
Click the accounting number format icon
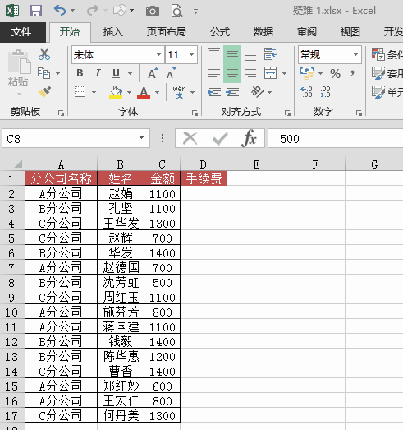(307, 73)
